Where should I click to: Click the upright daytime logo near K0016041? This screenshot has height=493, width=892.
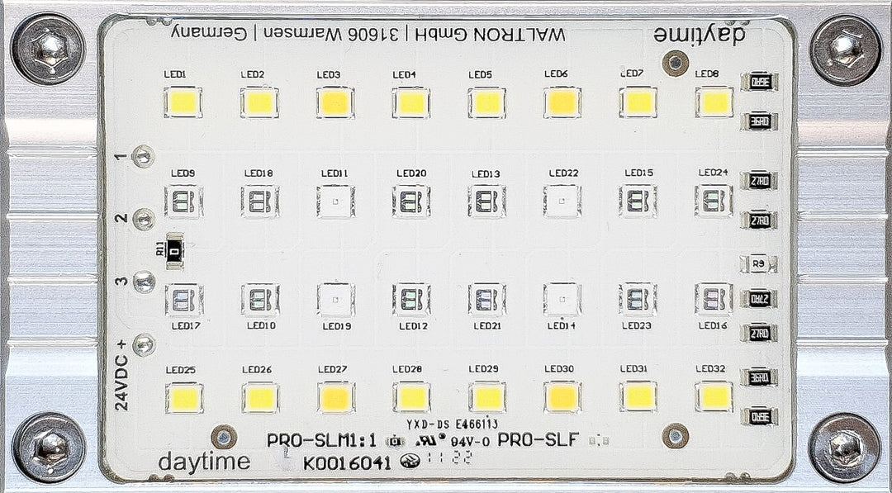coord(204,462)
